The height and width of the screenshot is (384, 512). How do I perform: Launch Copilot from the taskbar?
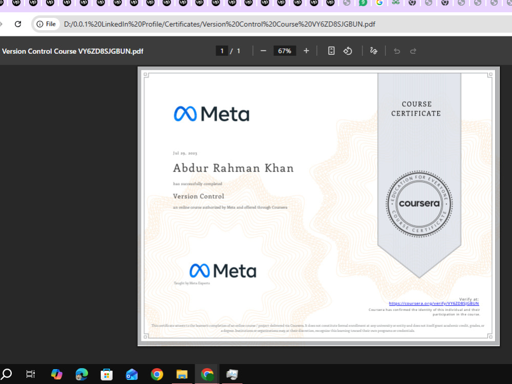pos(56,374)
